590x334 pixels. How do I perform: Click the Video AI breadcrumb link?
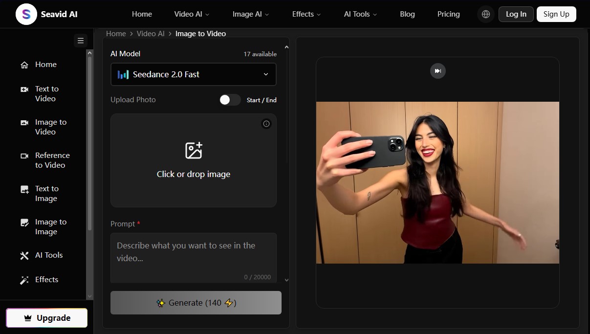pyautogui.click(x=151, y=34)
